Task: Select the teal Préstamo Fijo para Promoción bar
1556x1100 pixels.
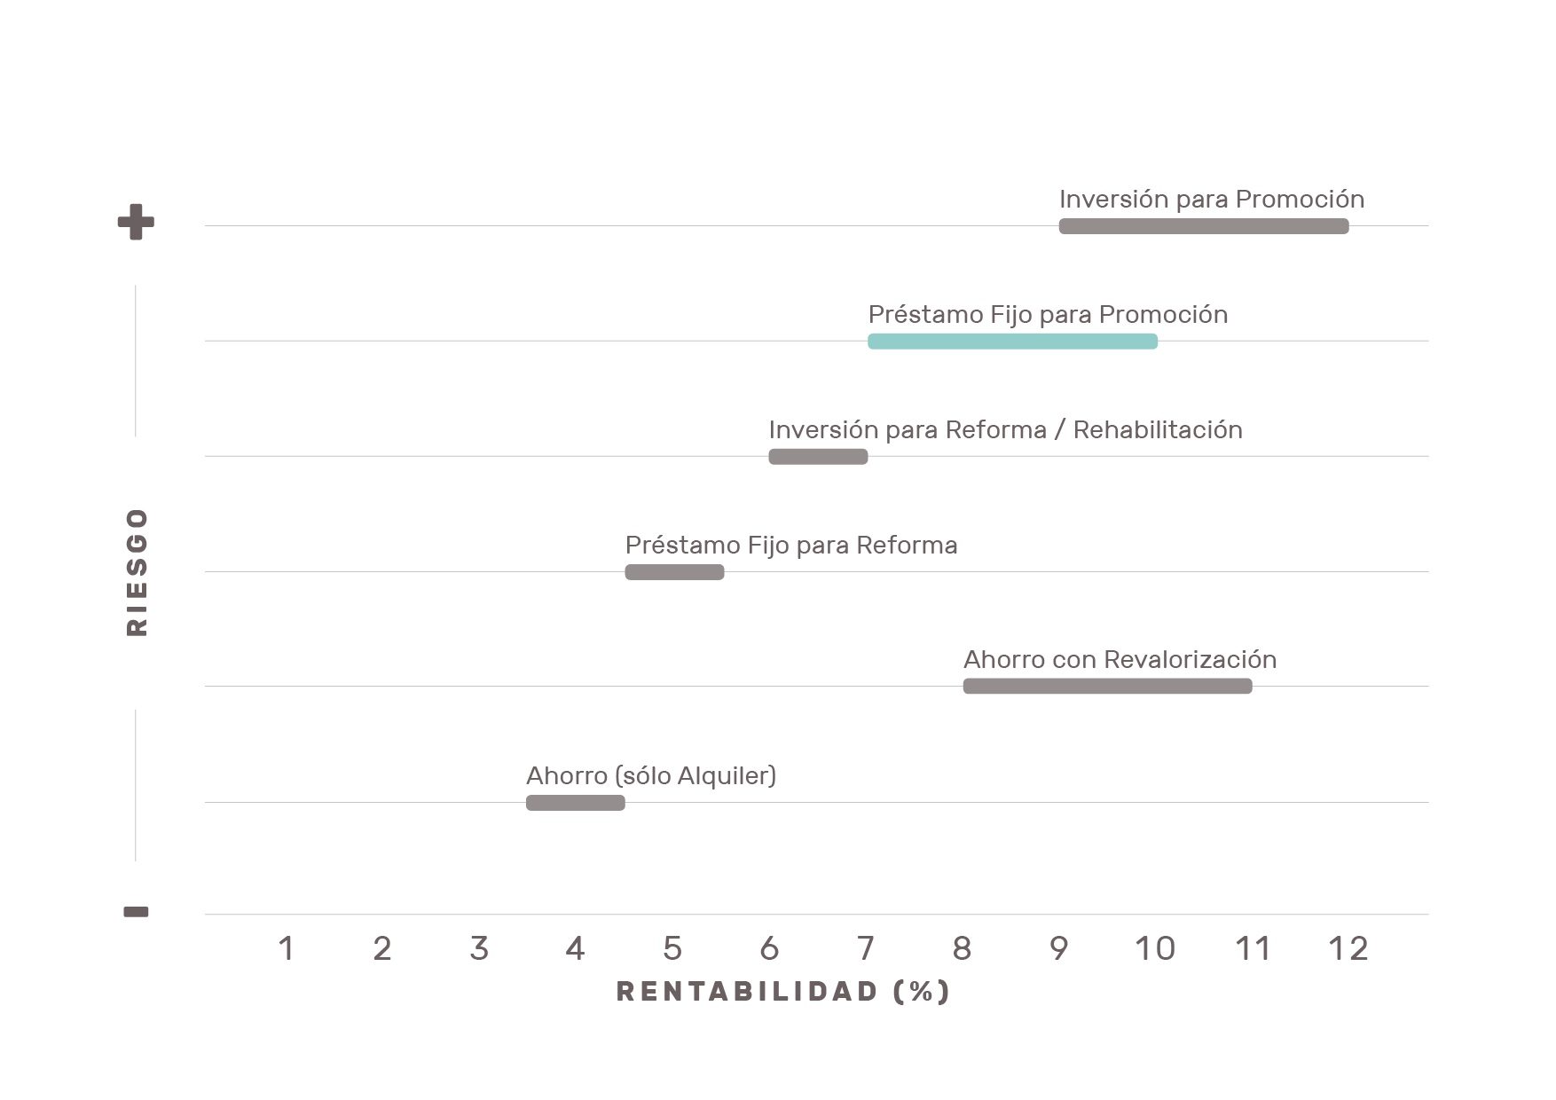Action: (x=1012, y=342)
